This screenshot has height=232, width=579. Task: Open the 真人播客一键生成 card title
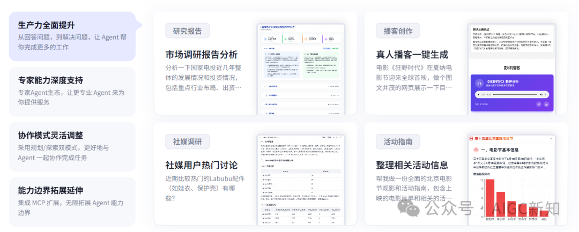412,55
